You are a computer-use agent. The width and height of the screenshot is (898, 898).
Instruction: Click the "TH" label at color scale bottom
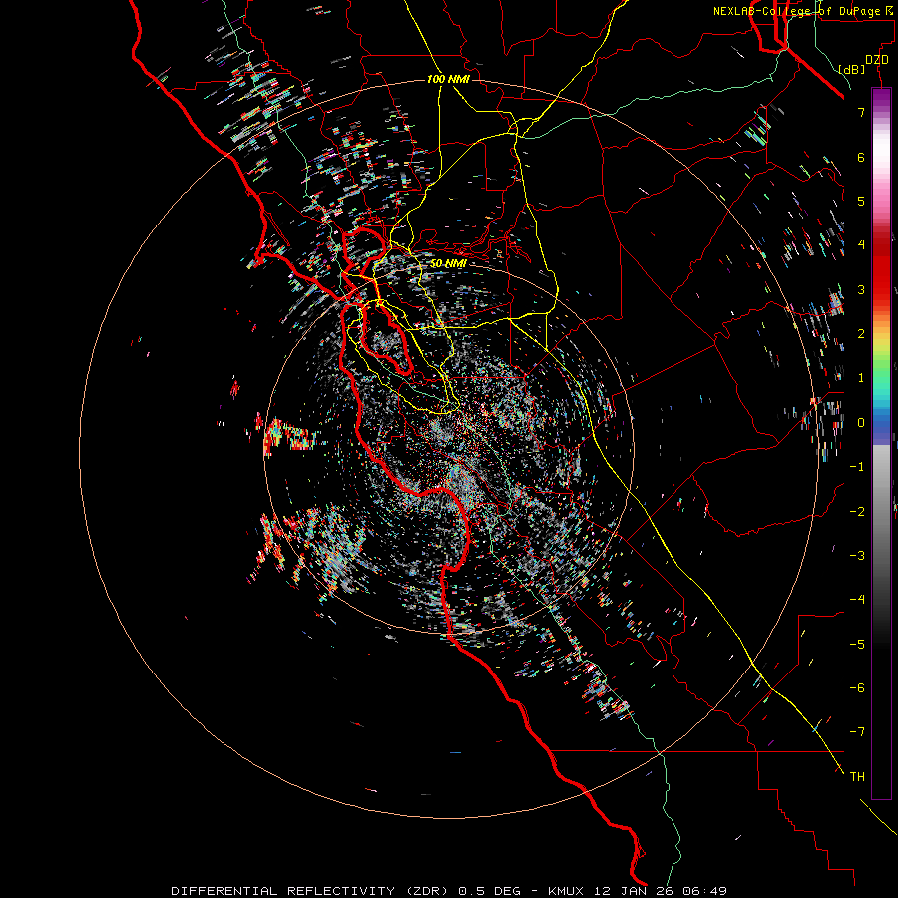pyautogui.click(x=857, y=776)
